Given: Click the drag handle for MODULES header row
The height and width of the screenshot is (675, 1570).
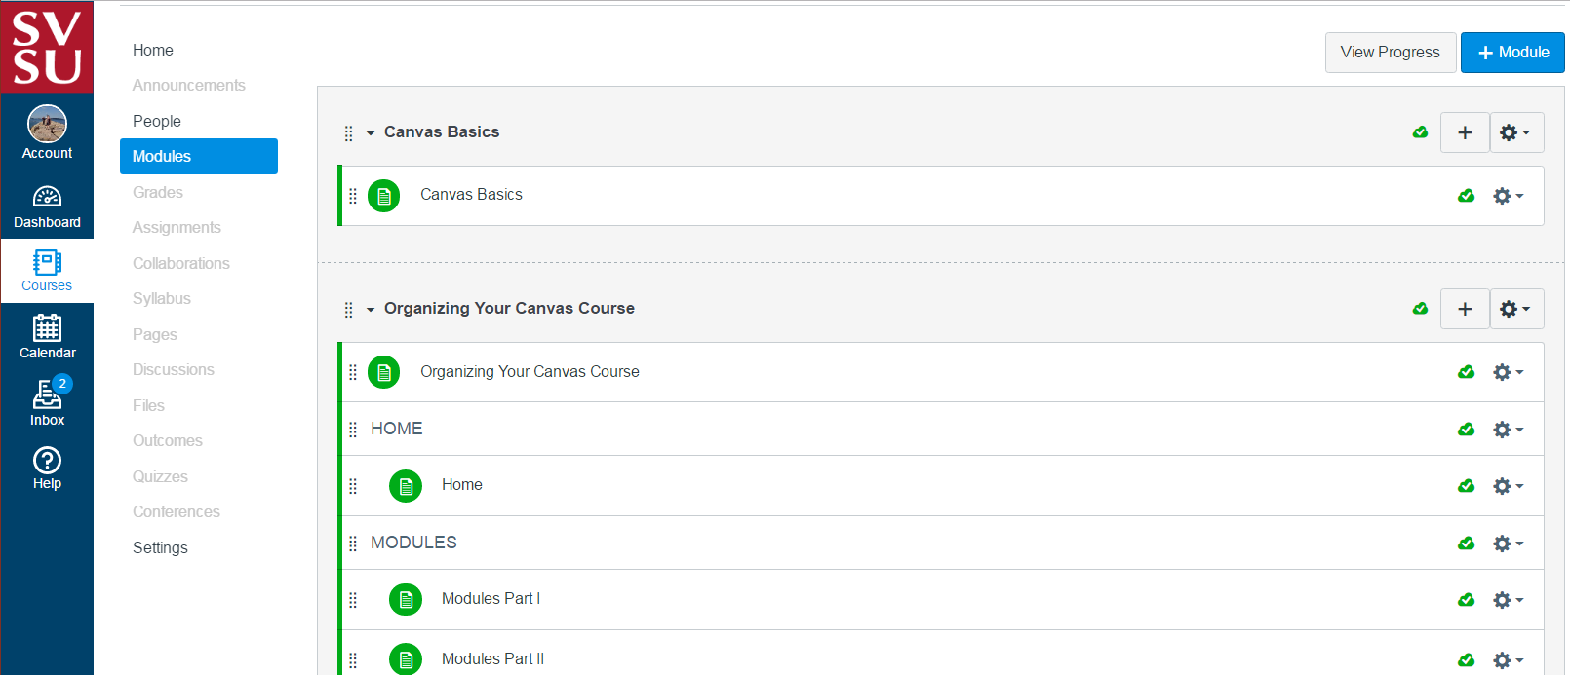Looking at the screenshot, I should (x=353, y=544).
